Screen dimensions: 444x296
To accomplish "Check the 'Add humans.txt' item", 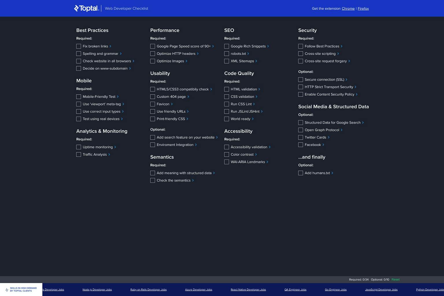I will (x=301, y=173).
